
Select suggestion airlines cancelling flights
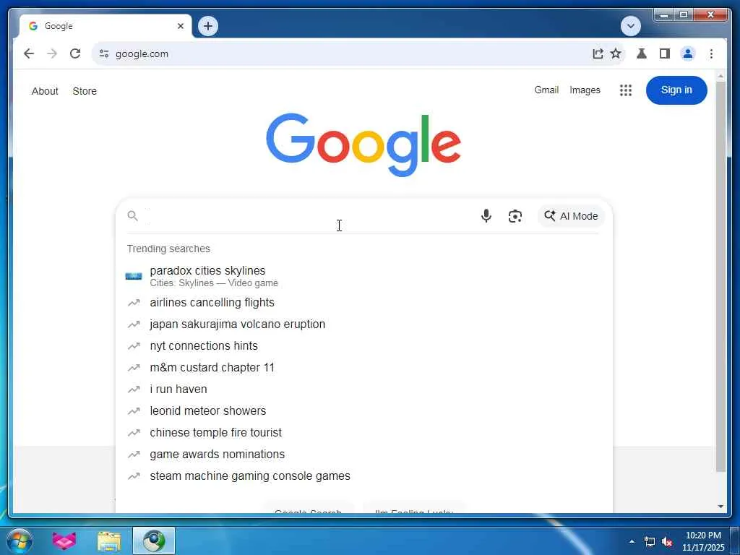tap(364, 303)
